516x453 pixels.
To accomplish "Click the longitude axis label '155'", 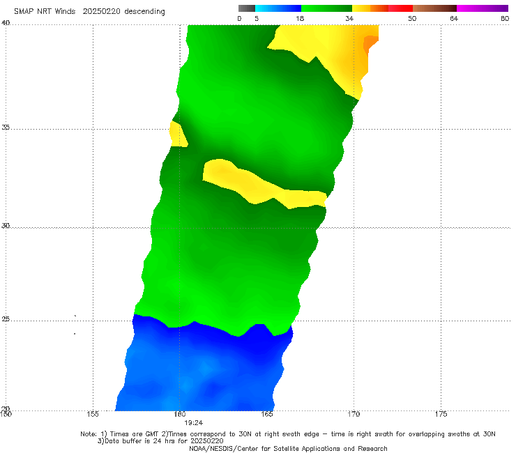I will [x=93, y=414].
